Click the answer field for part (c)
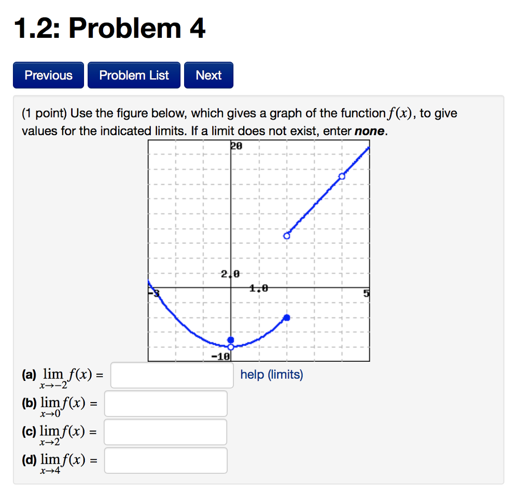The image size is (531, 496). (x=165, y=432)
